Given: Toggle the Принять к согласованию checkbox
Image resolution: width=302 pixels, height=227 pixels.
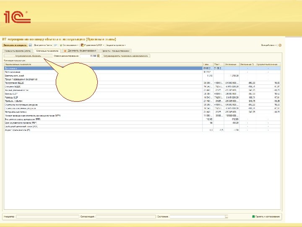Looking at the screenshot, I should tap(253, 217).
